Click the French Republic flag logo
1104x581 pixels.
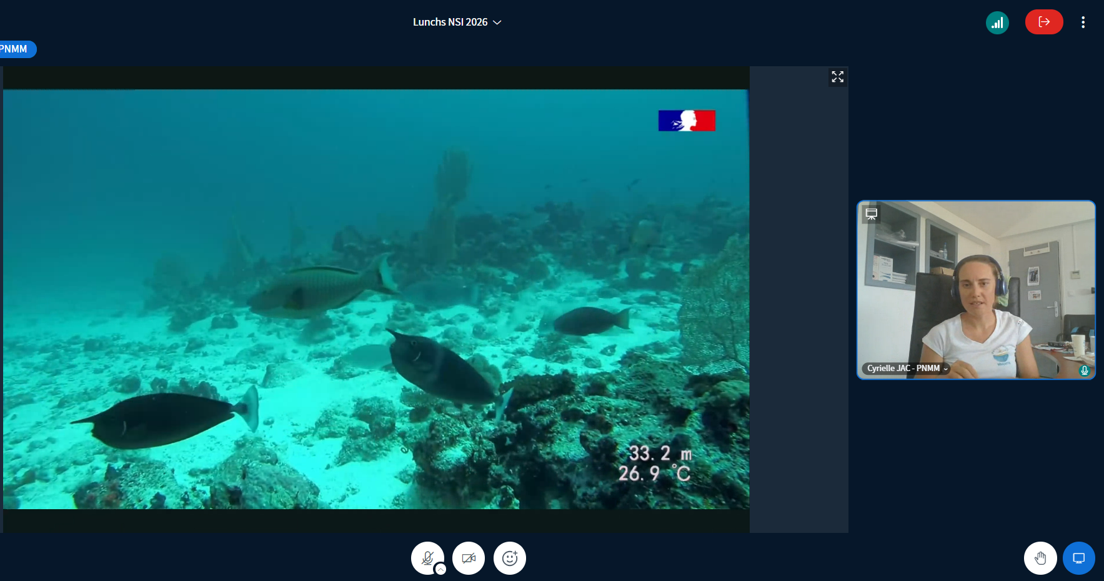[x=686, y=121]
